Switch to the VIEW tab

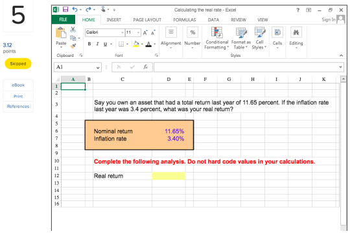click(263, 20)
